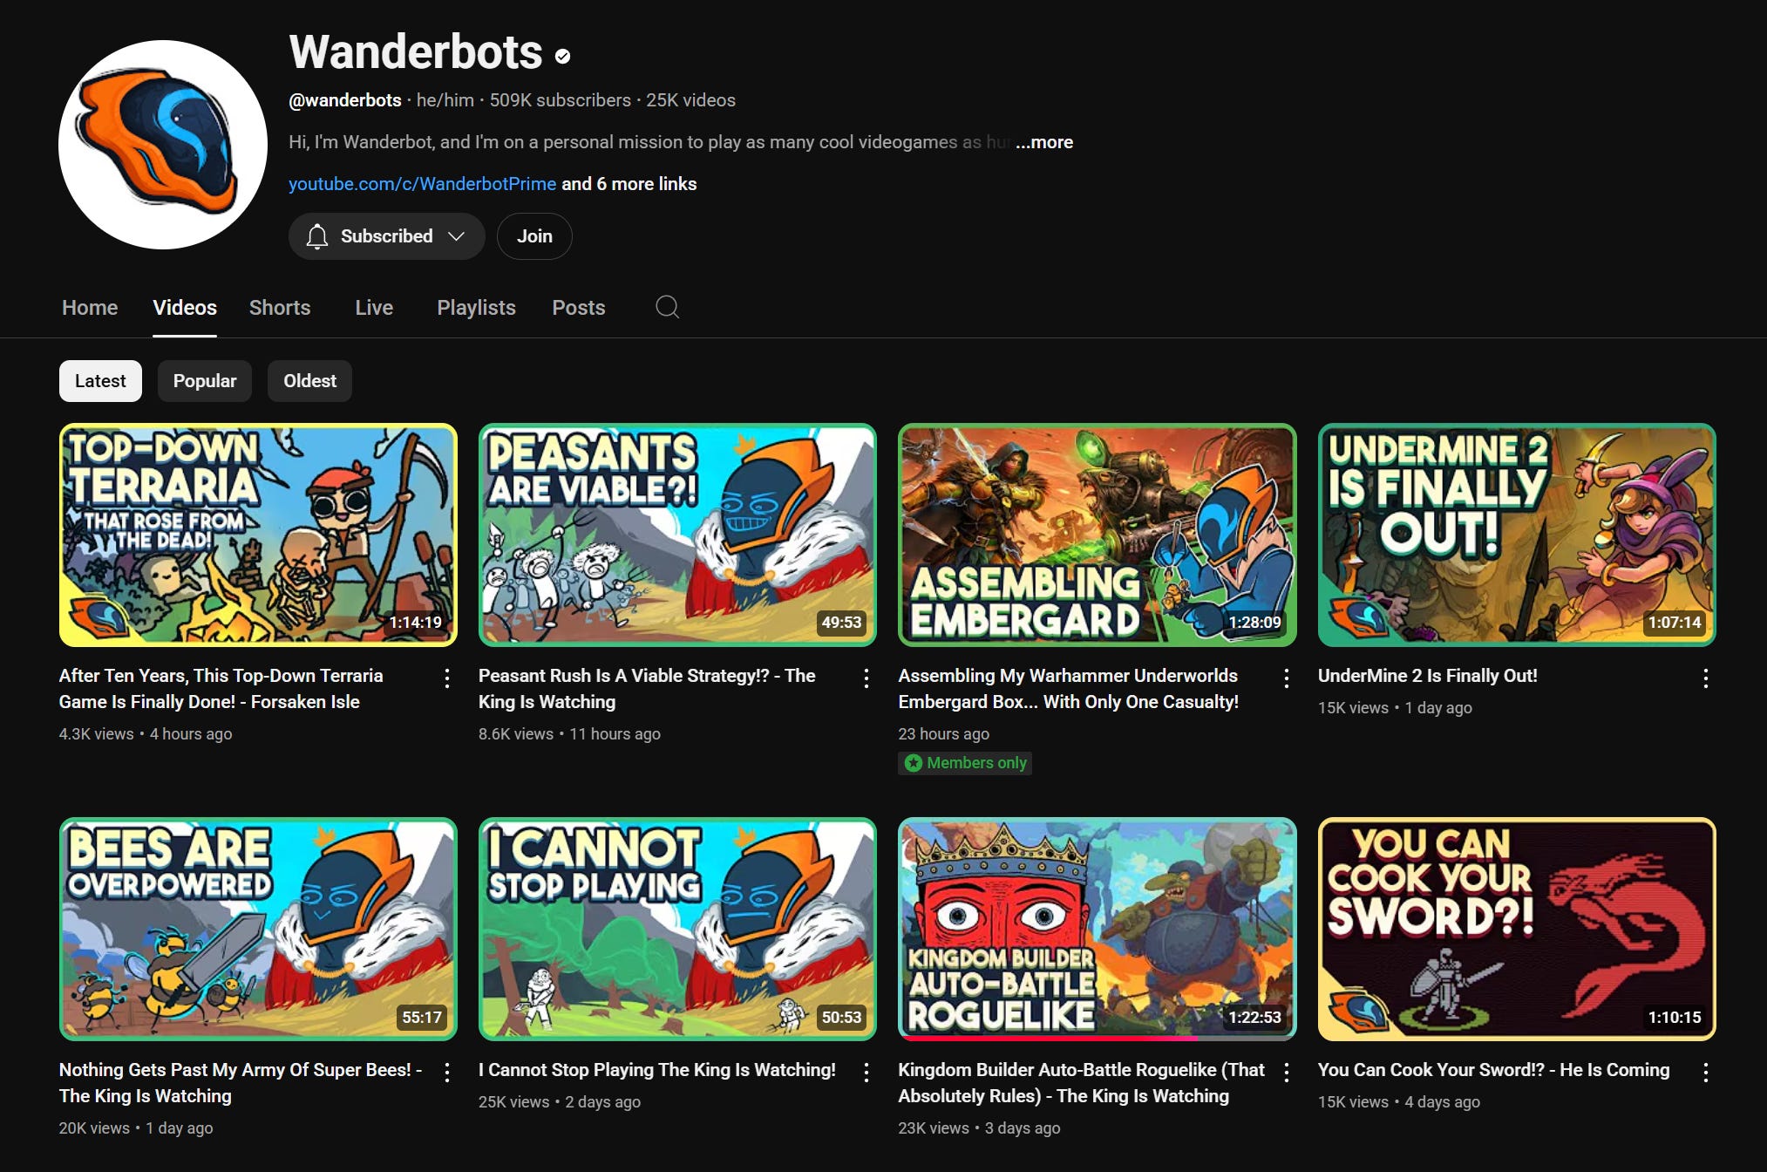Switch to the Playlists tab
1767x1172 pixels.
(476, 308)
